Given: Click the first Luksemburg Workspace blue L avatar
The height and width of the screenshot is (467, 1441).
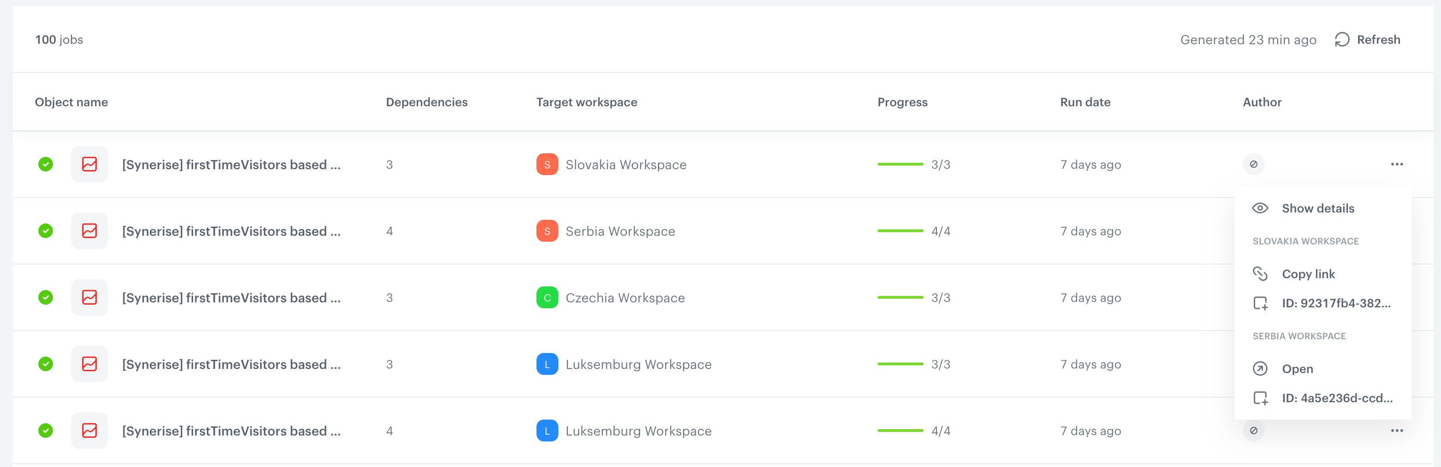Looking at the screenshot, I should 547,364.
